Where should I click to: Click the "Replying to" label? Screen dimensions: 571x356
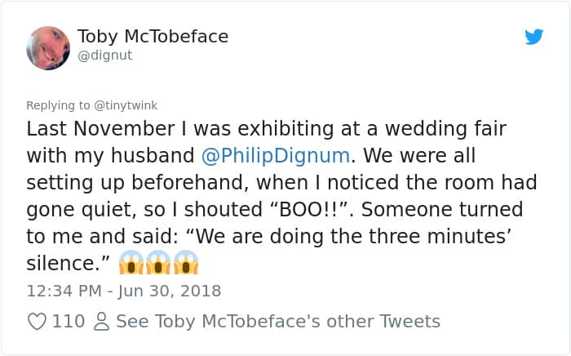click(57, 105)
